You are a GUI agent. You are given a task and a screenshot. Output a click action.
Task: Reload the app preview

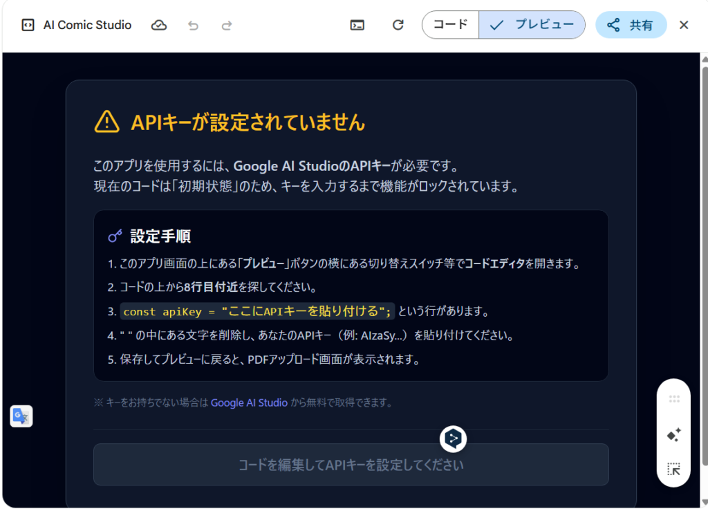[398, 25]
